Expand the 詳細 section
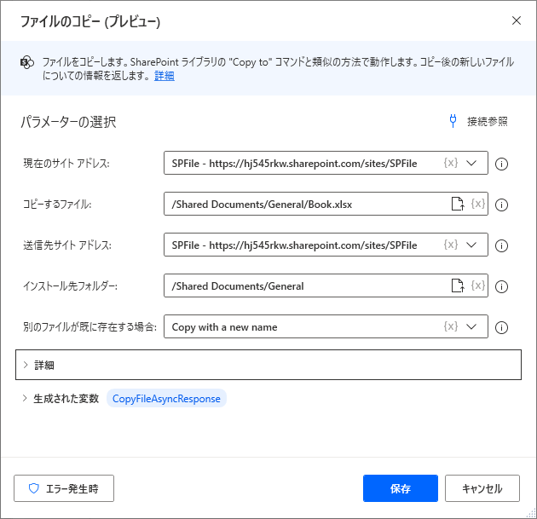Viewport: 537px width, 519px height. [268, 365]
